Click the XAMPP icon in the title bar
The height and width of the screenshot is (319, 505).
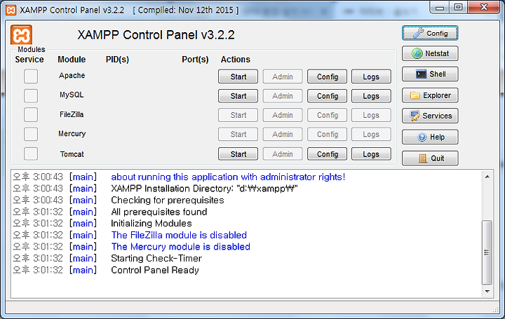coord(11,10)
